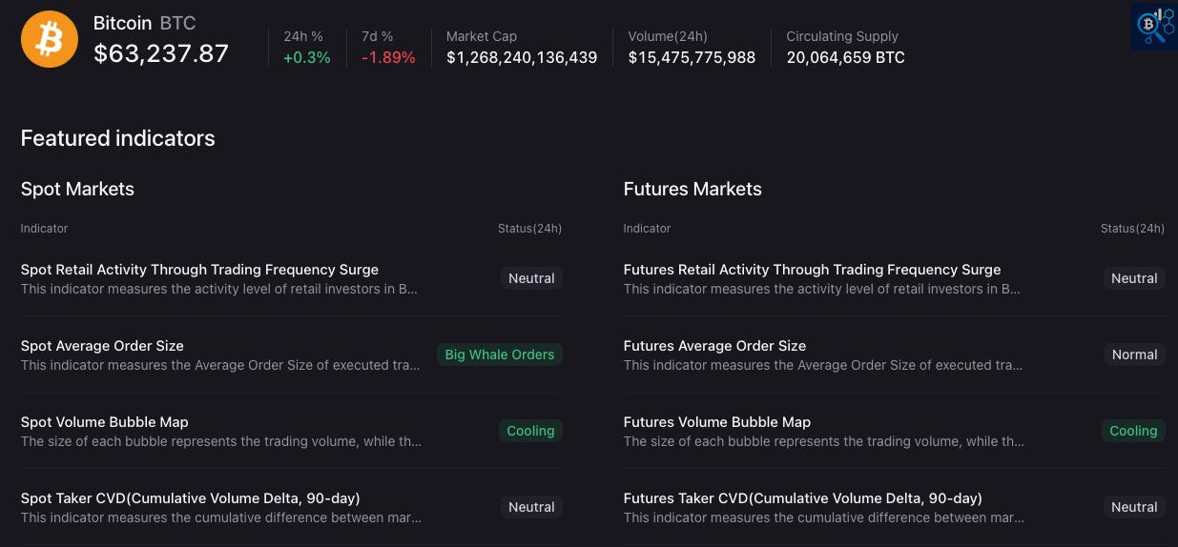Screen dimensions: 1178x547
Task: Click Neutral badge for Spot Retail Activity
Action: pyautogui.click(x=531, y=278)
